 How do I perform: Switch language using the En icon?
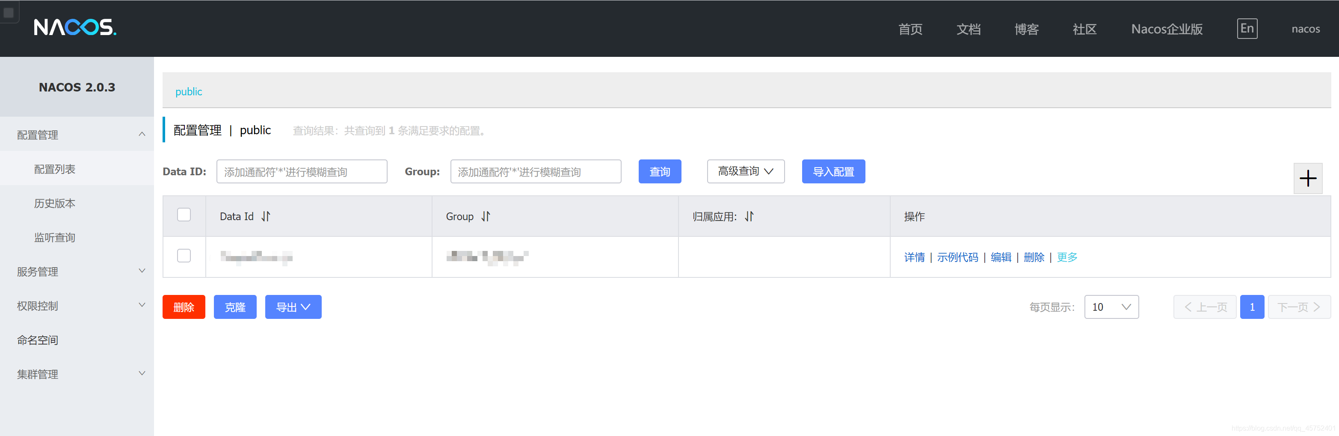click(1247, 29)
